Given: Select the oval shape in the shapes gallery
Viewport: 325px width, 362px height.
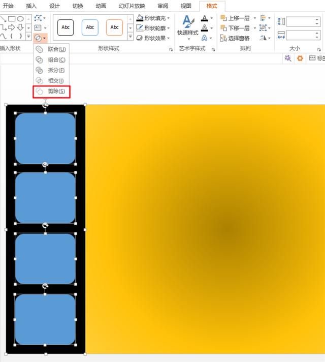Looking at the screenshot, I should tap(20, 18).
